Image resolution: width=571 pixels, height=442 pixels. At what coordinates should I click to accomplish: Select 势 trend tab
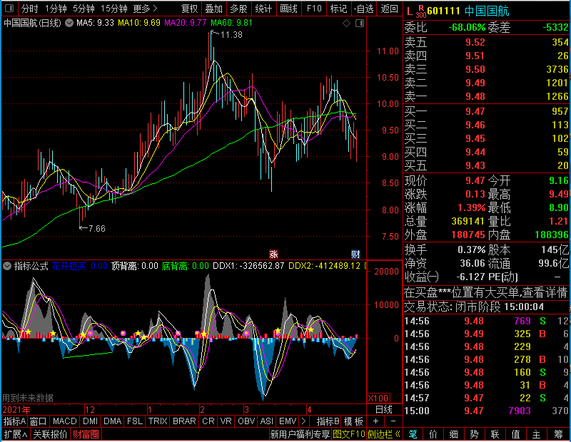(x=474, y=434)
